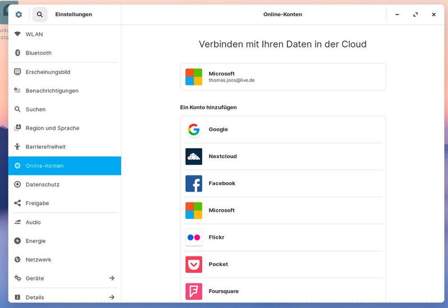Go to Region und Sprache panel
The image size is (448, 308).
click(65, 128)
